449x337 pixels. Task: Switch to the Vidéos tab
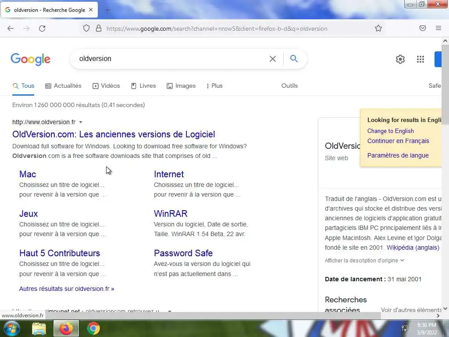[106, 86]
